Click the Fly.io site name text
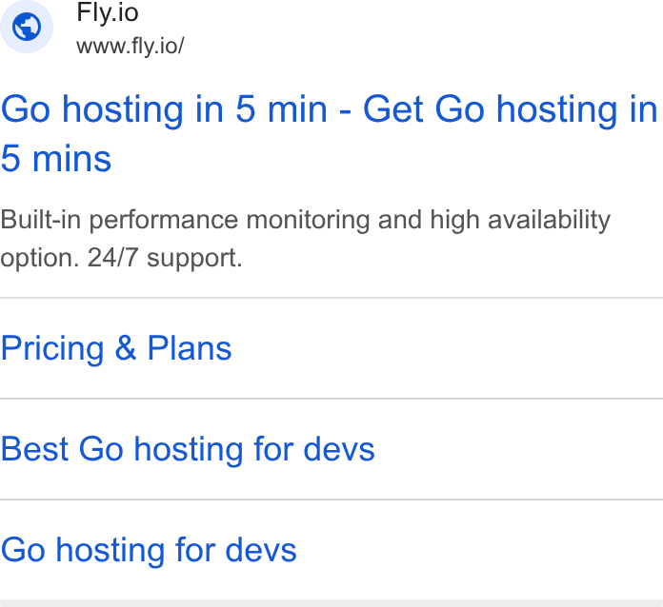The width and height of the screenshot is (663, 607). coord(108,12)
